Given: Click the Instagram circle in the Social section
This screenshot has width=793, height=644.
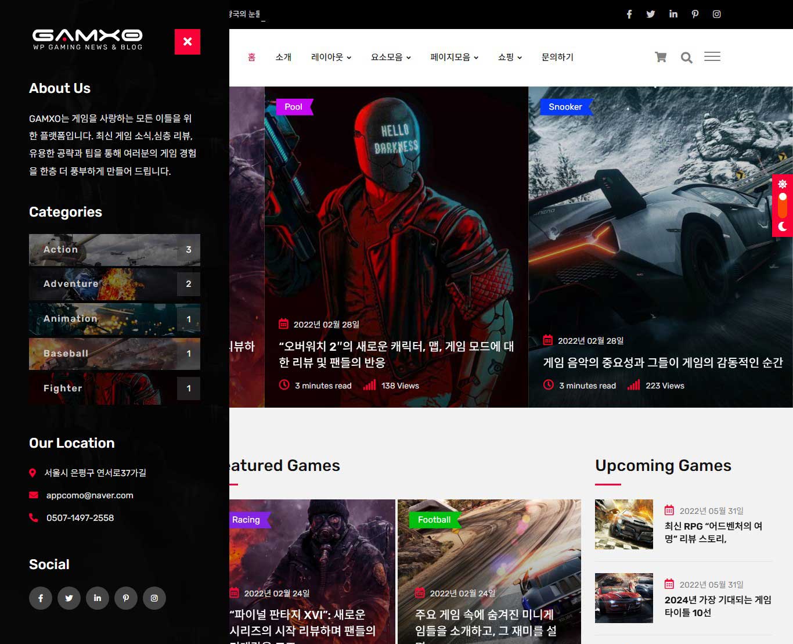Looking at the screenshot, I should coord(154,598).
